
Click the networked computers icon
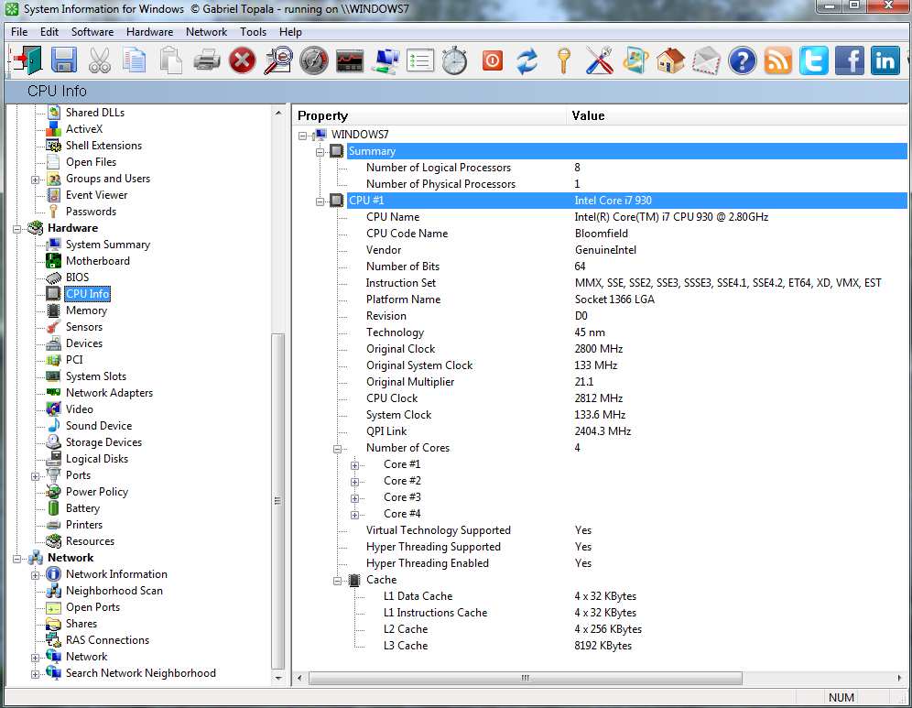point(385,60)
